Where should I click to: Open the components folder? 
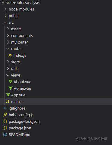point(22,36)
